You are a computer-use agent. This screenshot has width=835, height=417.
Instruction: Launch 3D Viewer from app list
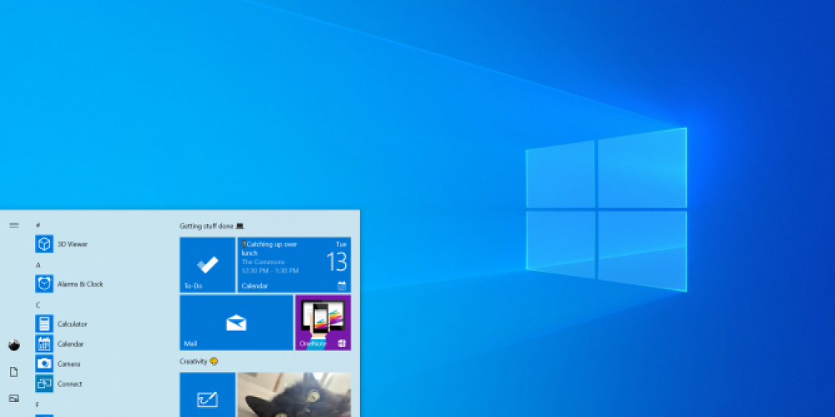click(x=61, y=244)
